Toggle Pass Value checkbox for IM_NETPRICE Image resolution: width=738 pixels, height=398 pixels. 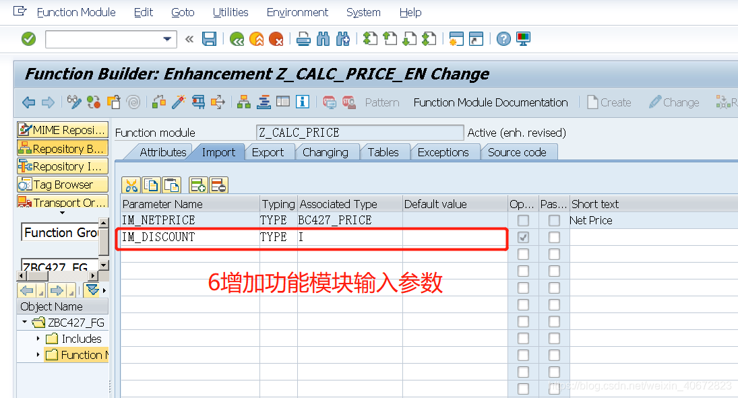555,220
